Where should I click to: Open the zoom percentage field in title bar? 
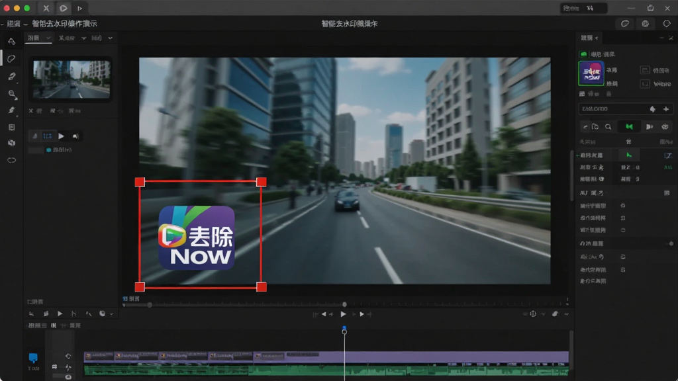(x=583, y=8)
